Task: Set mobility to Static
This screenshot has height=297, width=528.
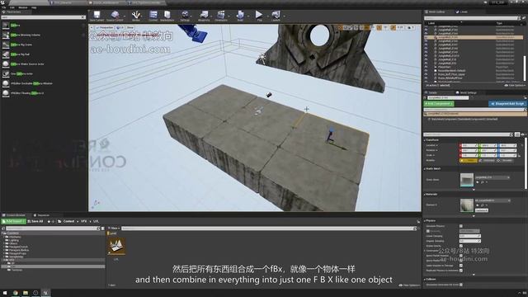Action: [x=469, y=161]
